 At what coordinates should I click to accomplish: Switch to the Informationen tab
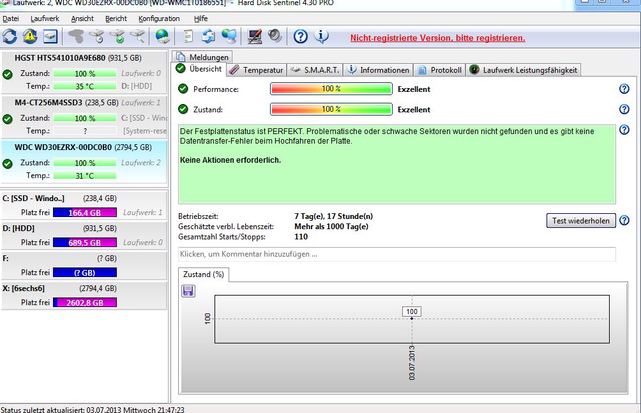pyautogui.click(x=378, y=70)
